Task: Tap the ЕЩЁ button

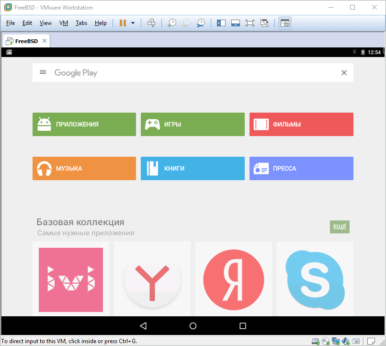Action: point(340,227)
